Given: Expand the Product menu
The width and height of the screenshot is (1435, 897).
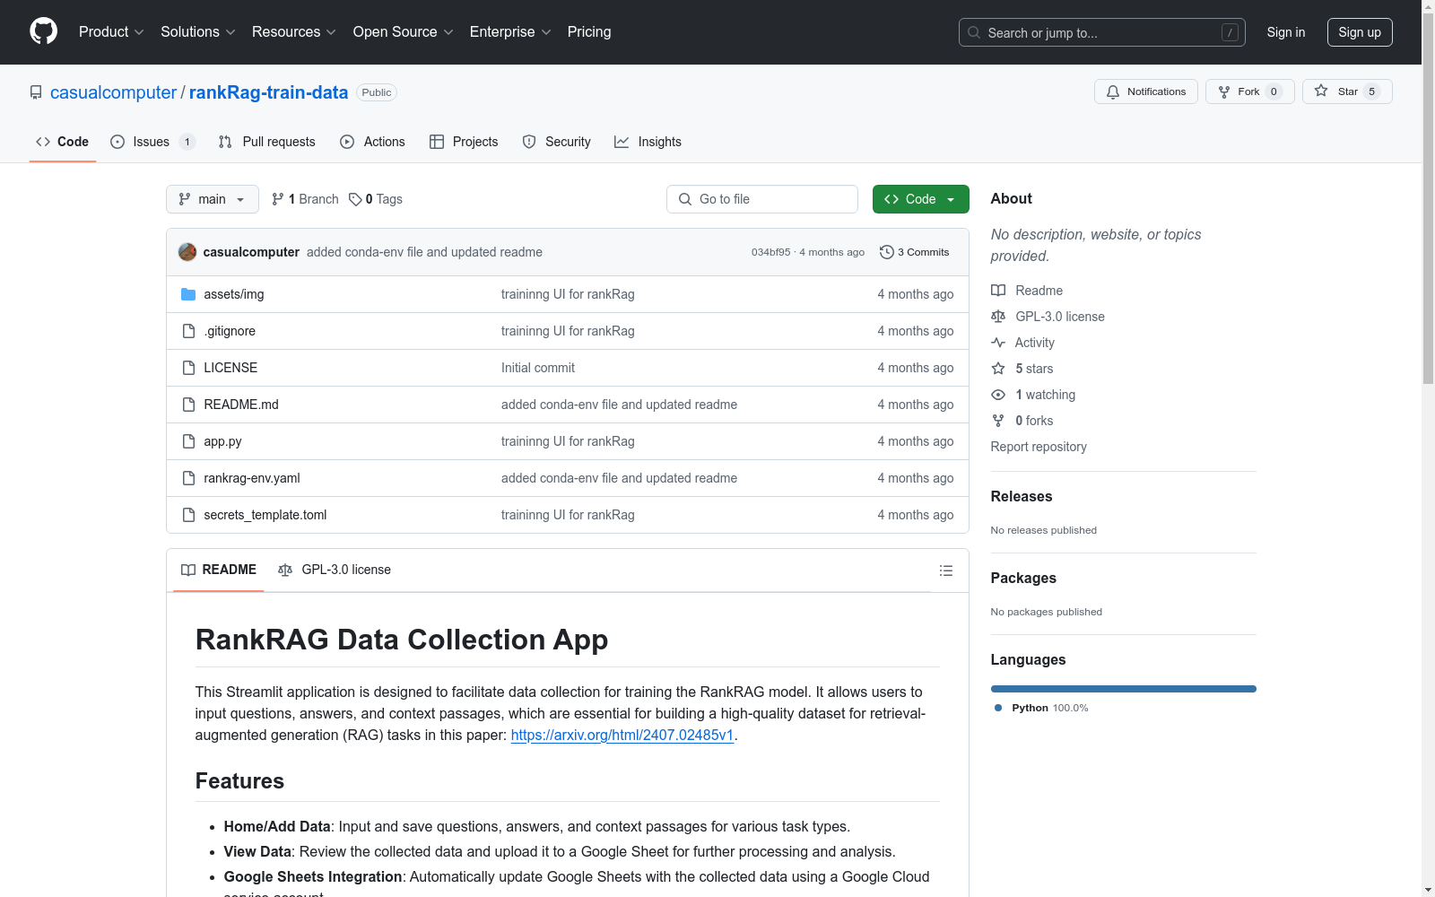Looking at the screenshot, I should (x=111, y=31).
